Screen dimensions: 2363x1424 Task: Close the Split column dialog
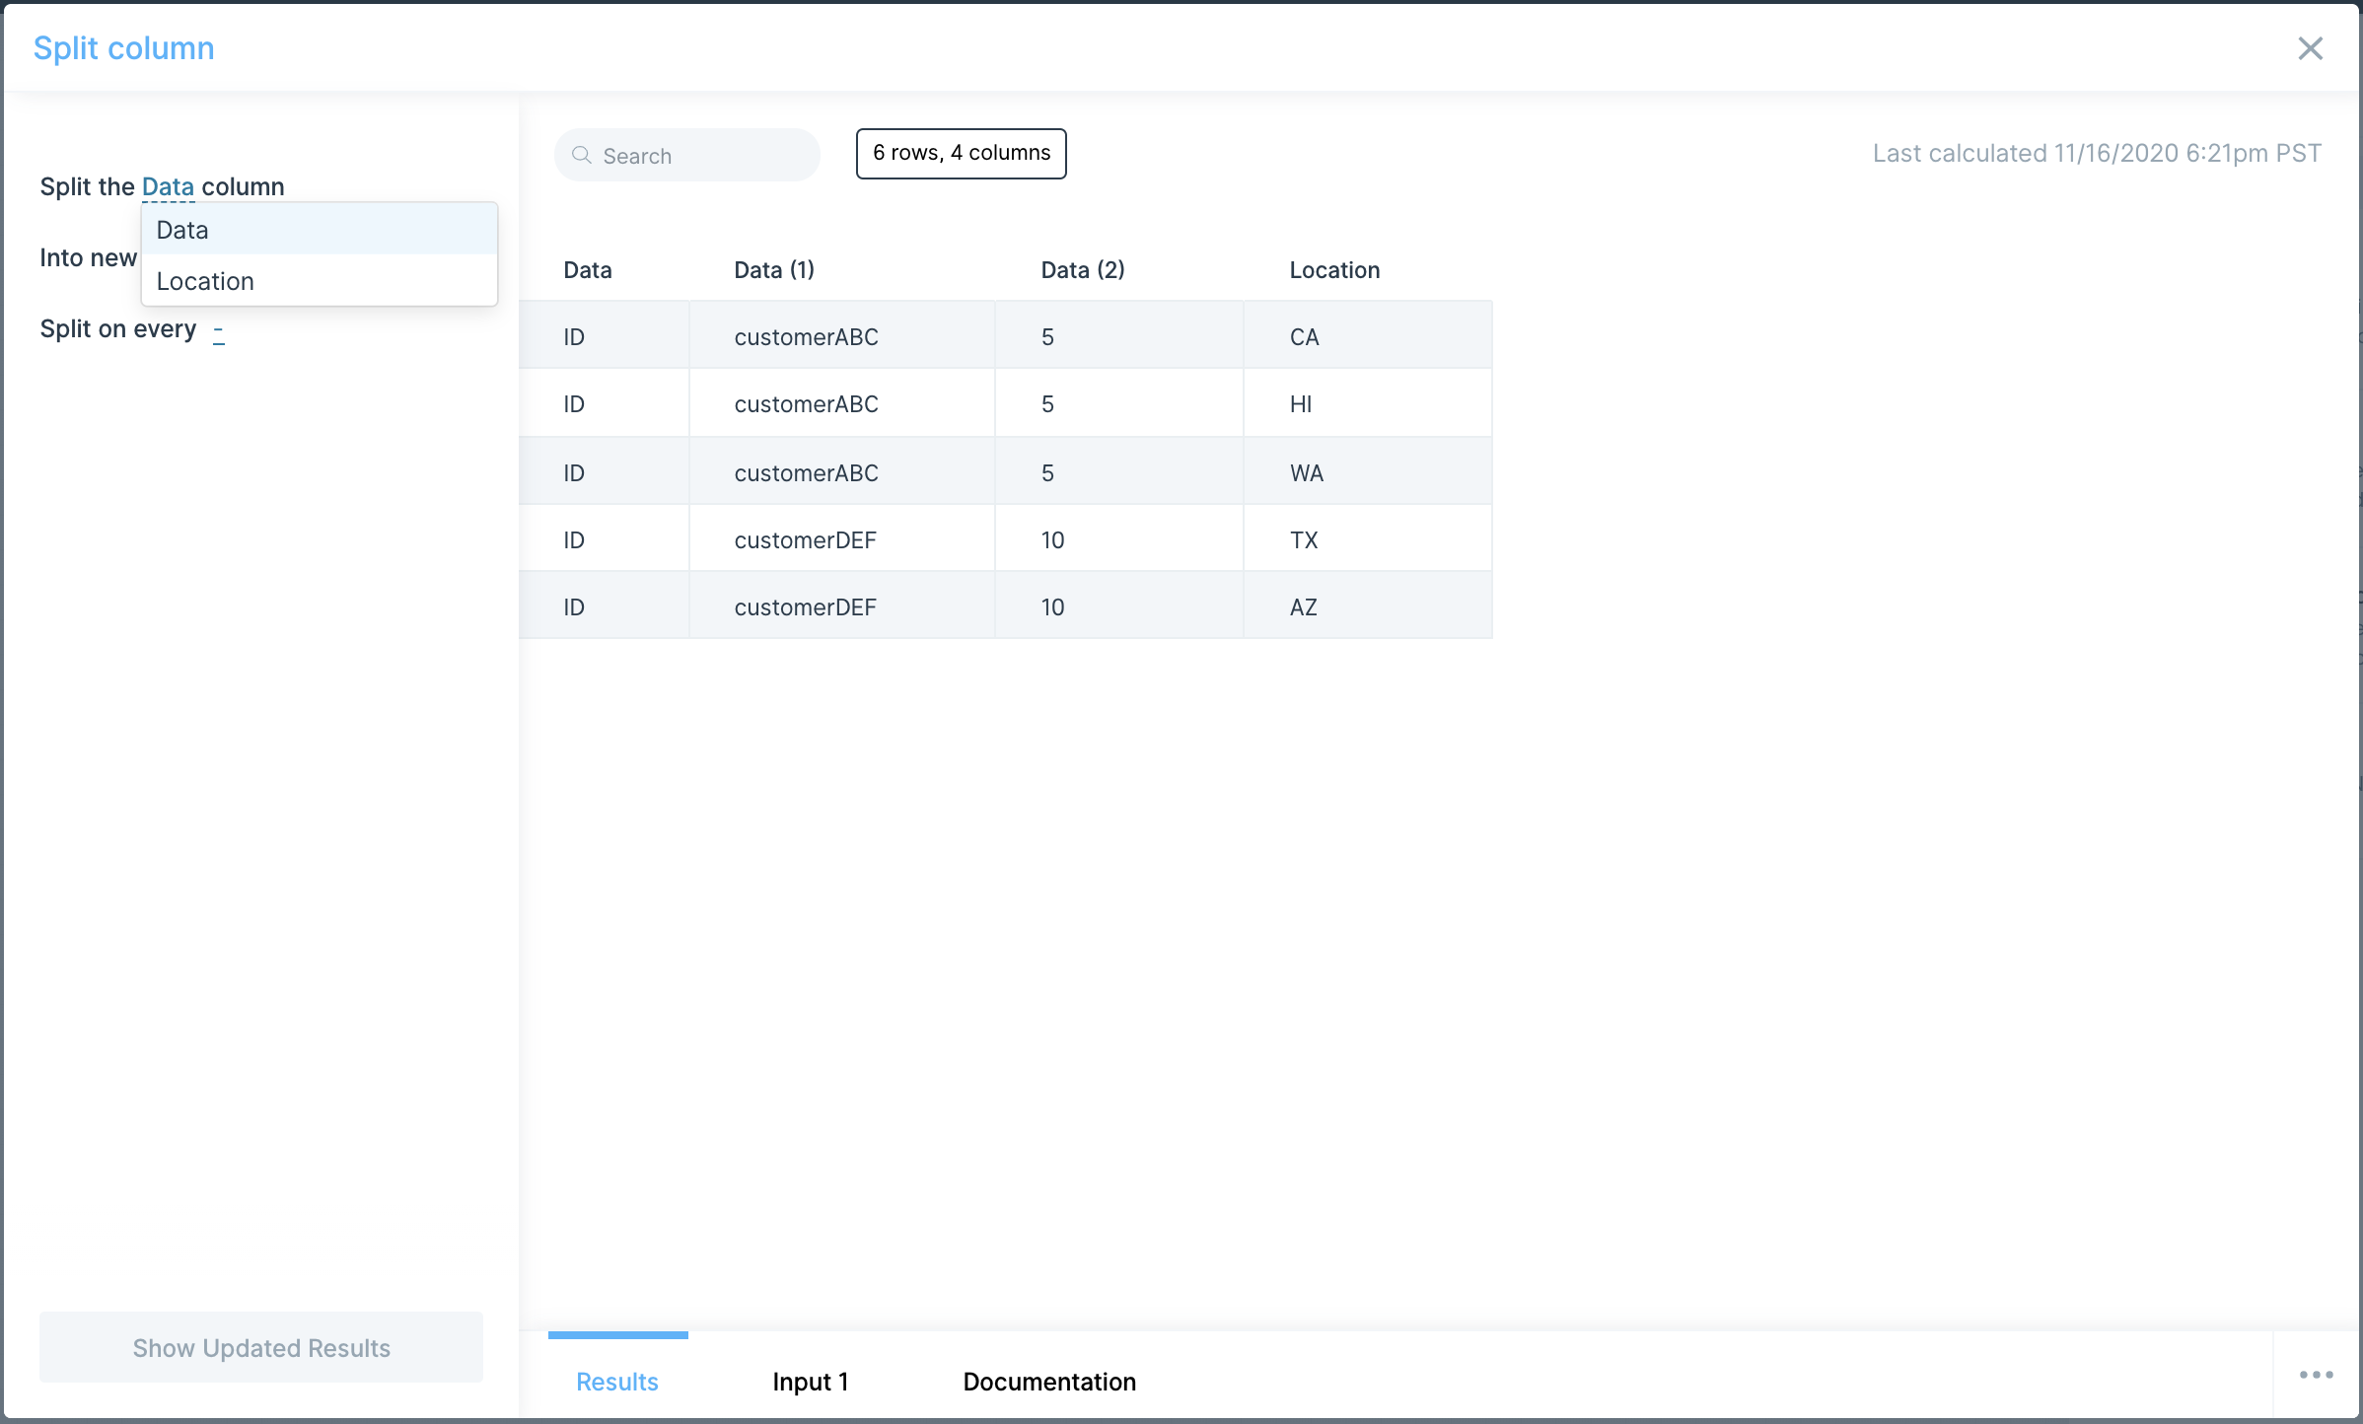pos(2310,48)
